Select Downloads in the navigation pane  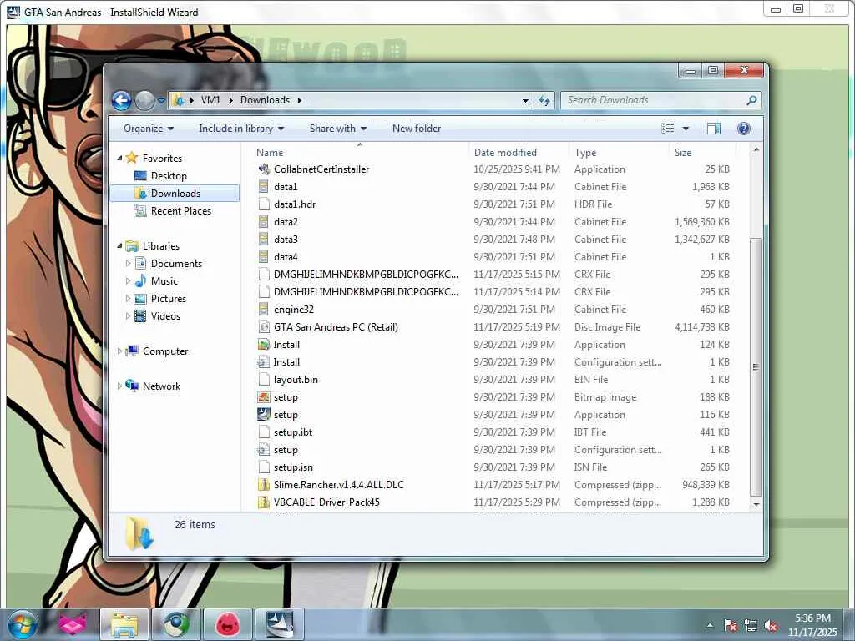175,194
